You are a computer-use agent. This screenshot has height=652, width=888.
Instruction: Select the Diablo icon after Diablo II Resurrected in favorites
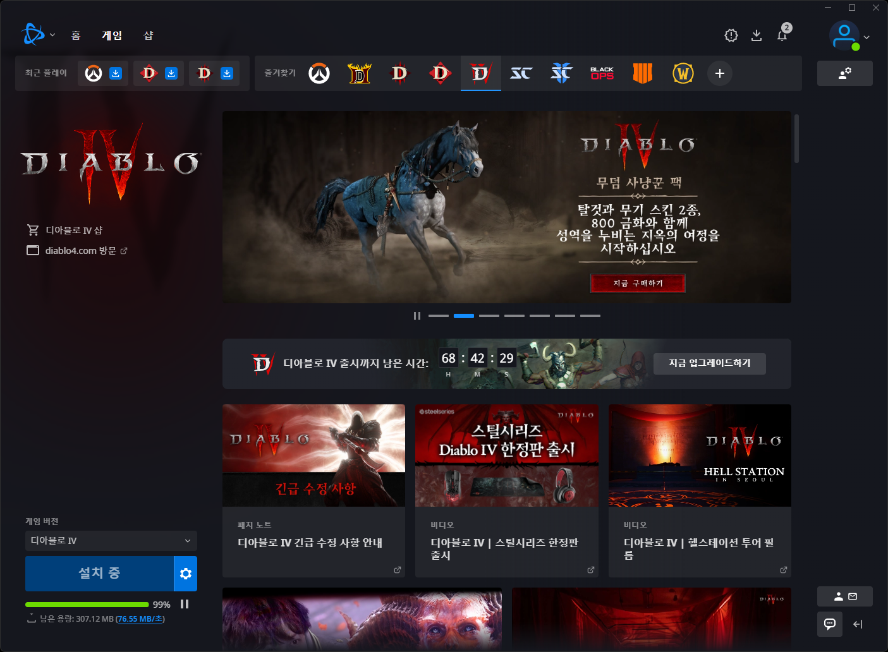[400, 73]
